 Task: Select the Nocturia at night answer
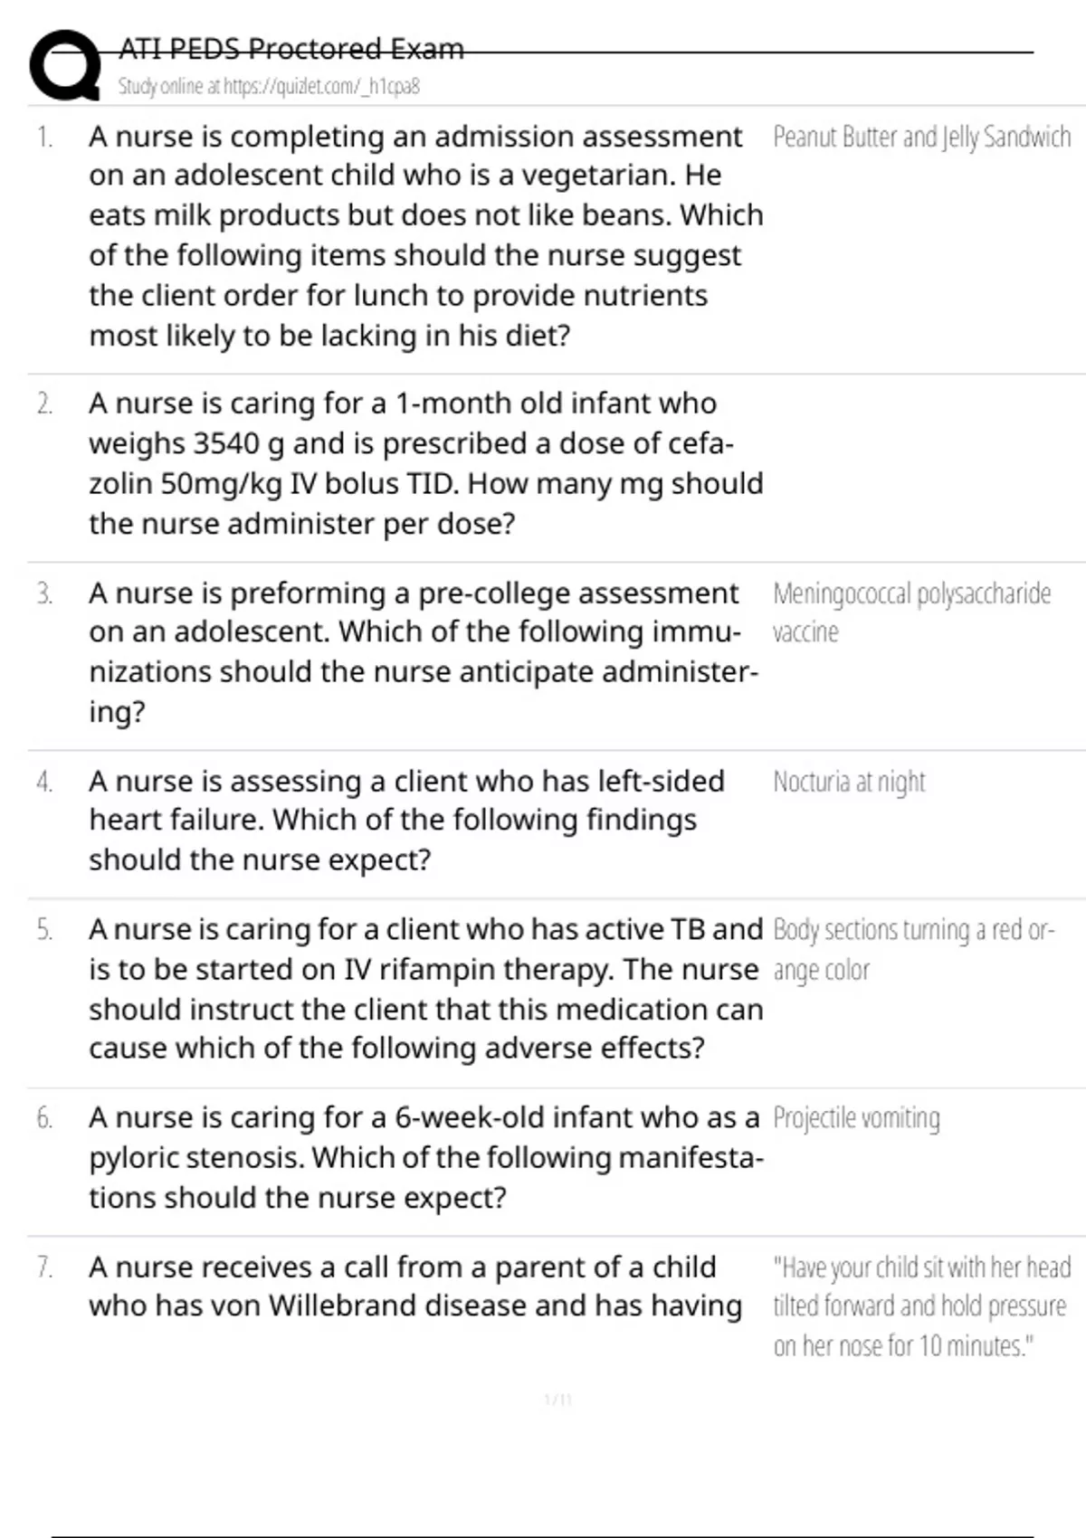tap(849, 782)
